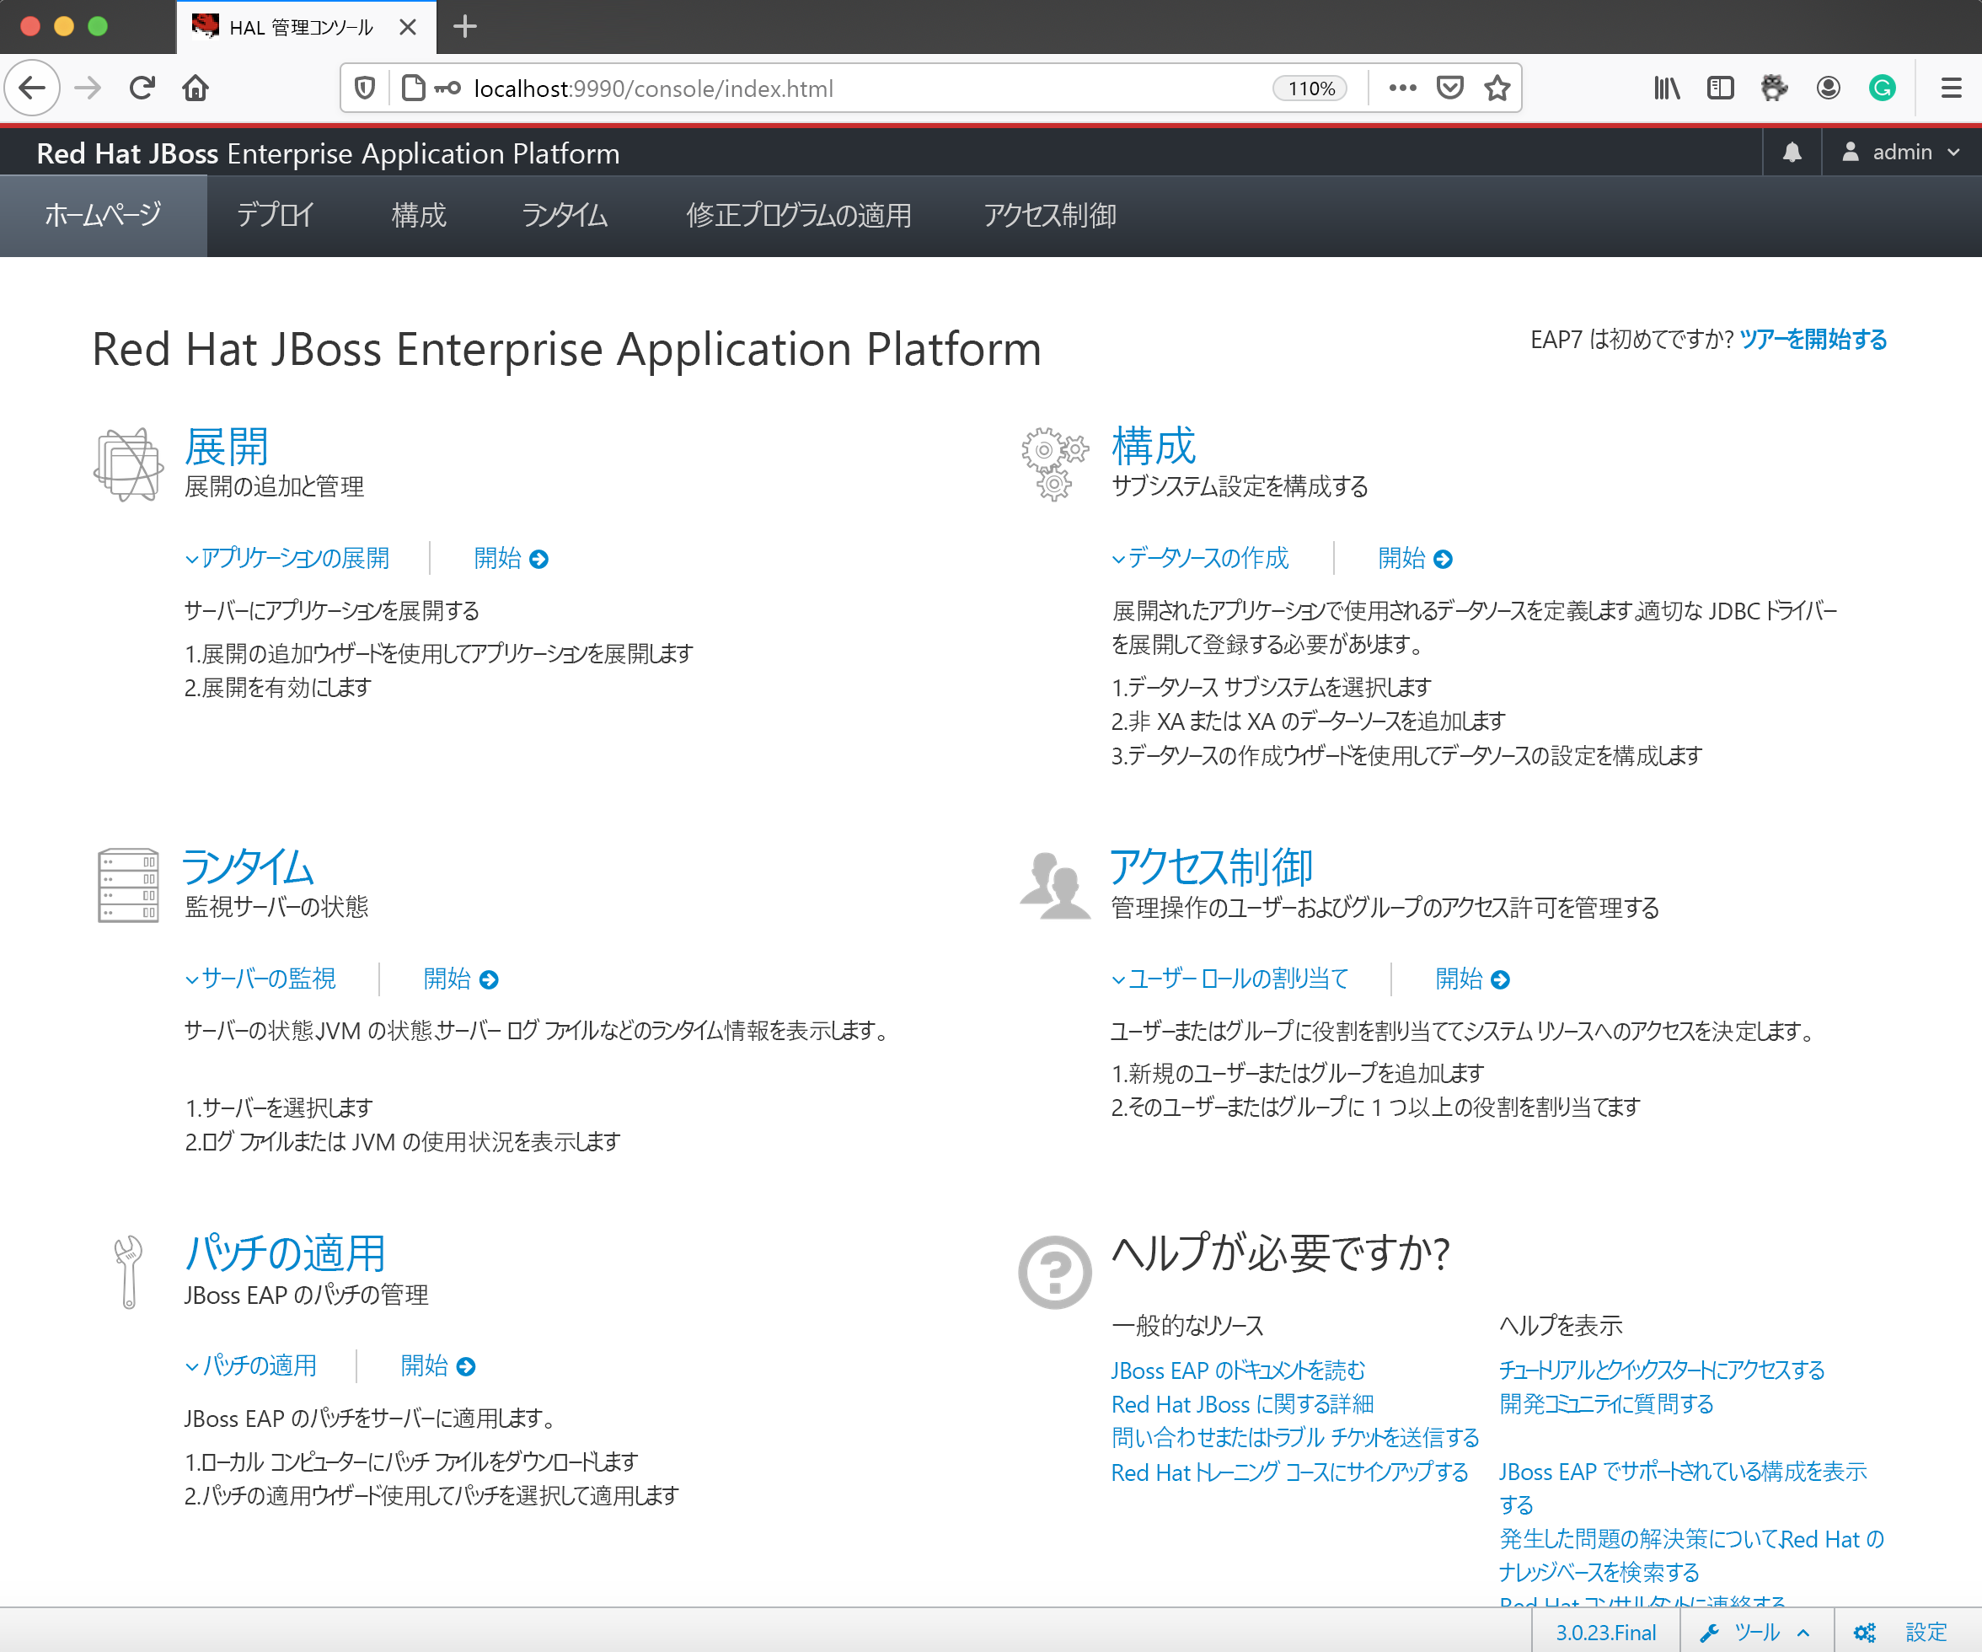Click the 110% zoom level indicator
This screenshot has height=1652, width=1982.
pyautogui.click(x=1310, y=88)
